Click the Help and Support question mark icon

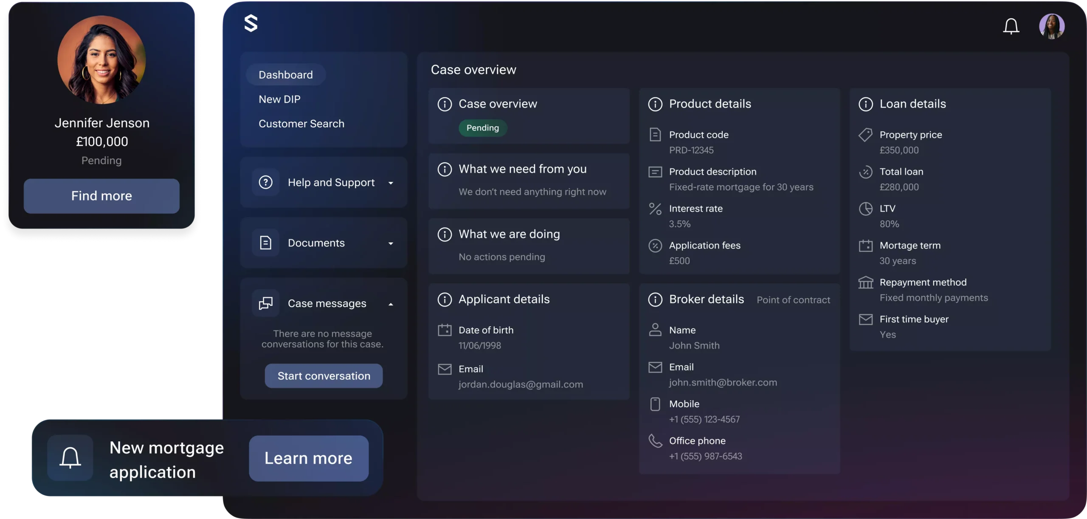pyautogui.click(x=266, y=183)
